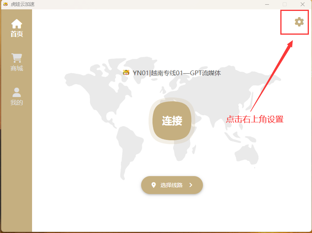This screenshot has width=312, height=233.
Task: Click the location pin icon
Action: pyautogui.click(x=153, y=185)
